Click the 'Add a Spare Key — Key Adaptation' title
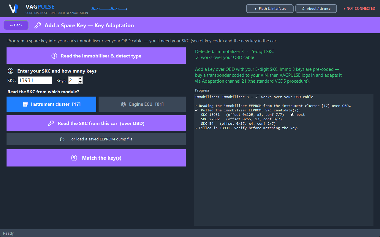 [89, 25]
